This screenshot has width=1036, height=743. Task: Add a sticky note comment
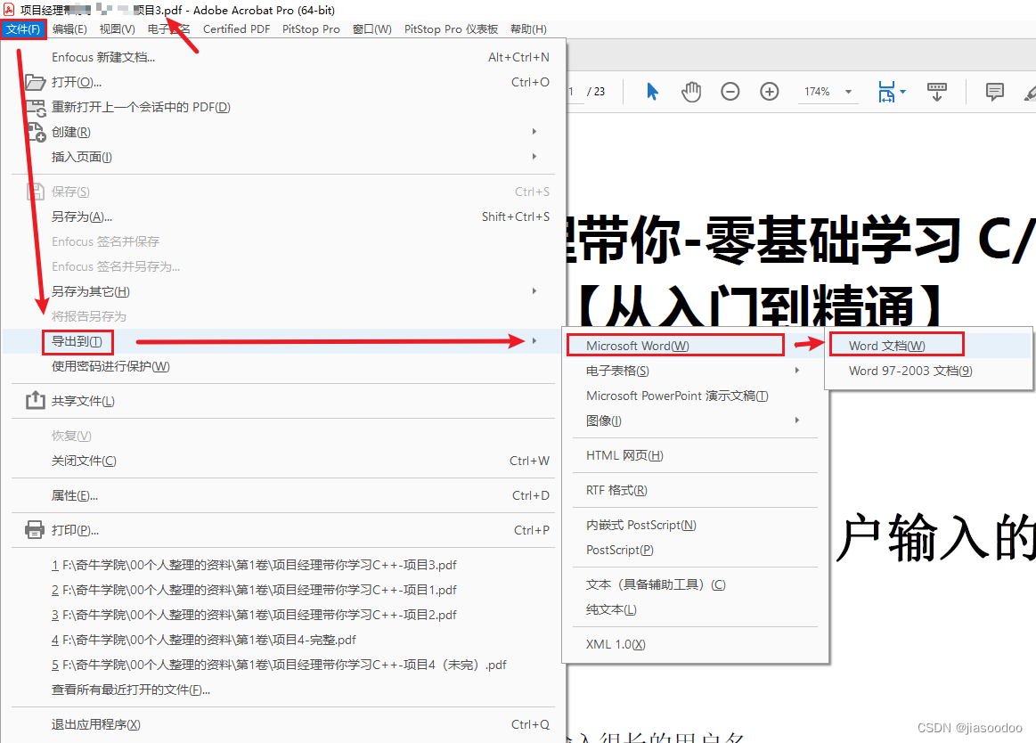point(994,91)
